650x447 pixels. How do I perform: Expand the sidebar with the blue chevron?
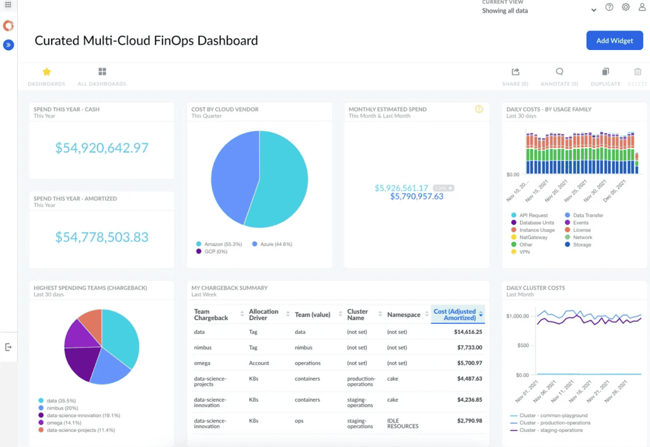[x=9, y=45]
